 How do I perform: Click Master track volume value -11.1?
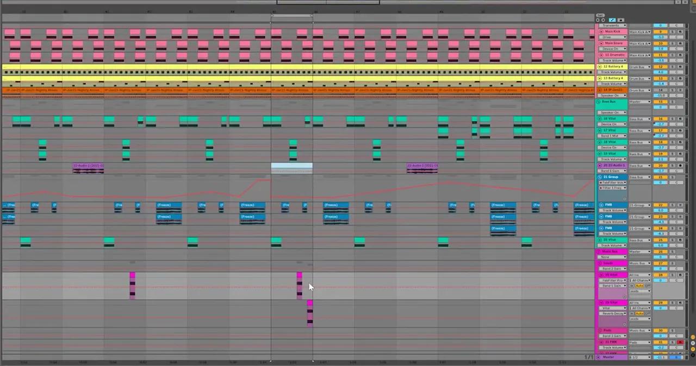[660, 357]
